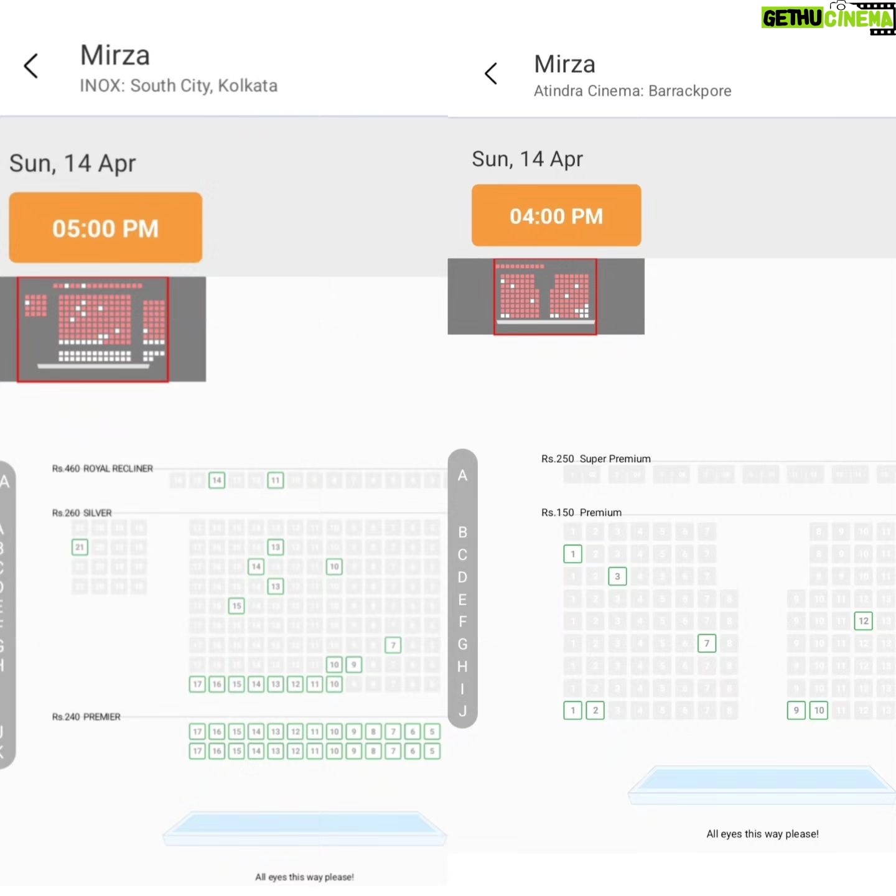
Task: Choose available Silver seat 7
Action: click(393, 645)
